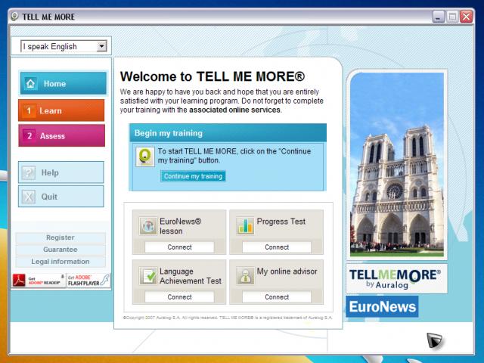
Task: Open the Register link
Action: pyautogui.click(x=60, y=237)
